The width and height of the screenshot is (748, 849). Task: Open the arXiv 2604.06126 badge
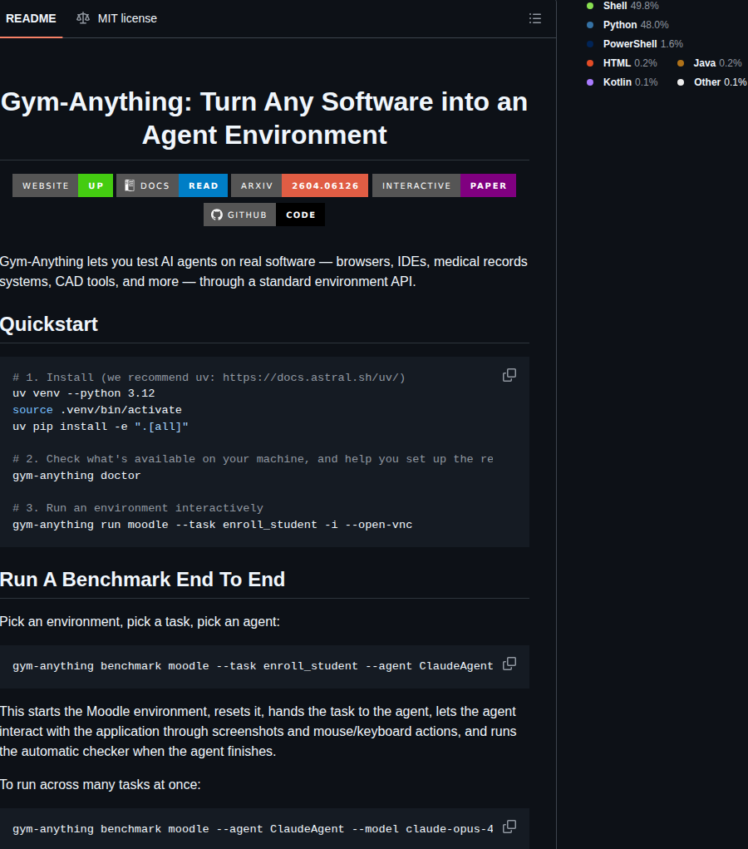coord(299,185)
